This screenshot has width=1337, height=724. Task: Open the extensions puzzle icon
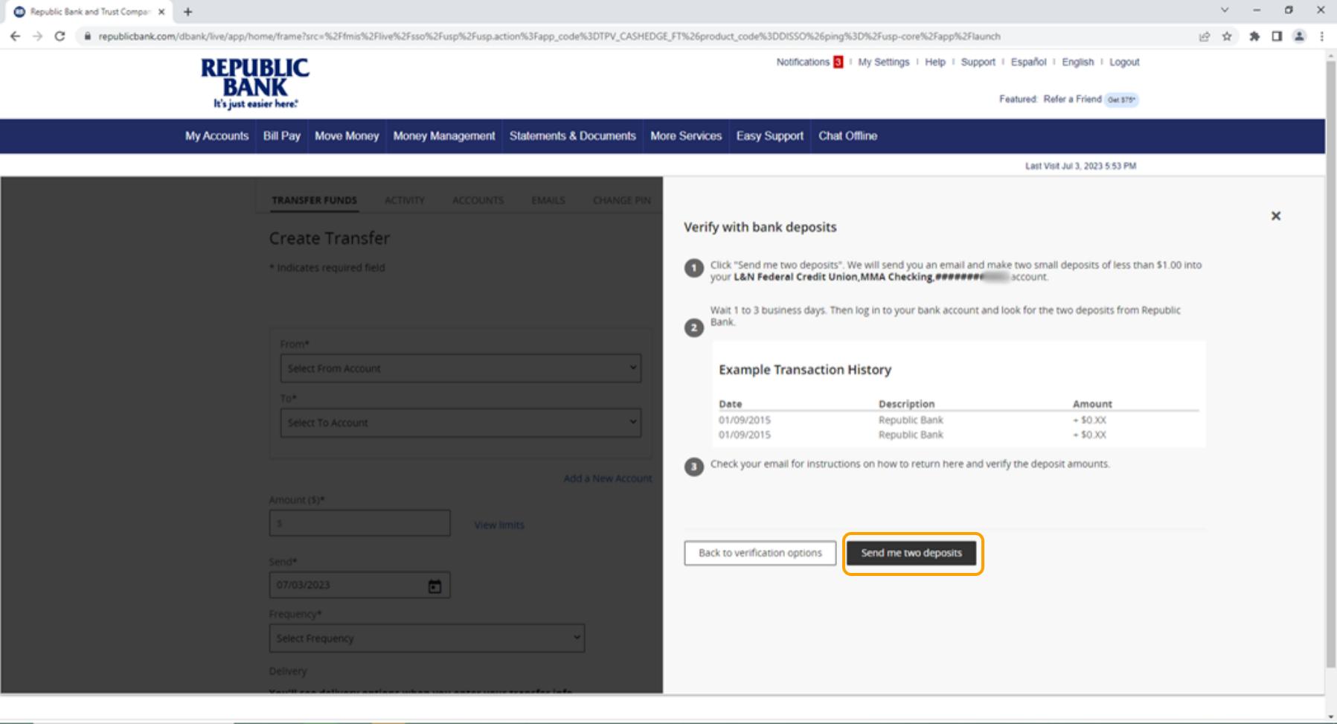tap(1254, 36)
